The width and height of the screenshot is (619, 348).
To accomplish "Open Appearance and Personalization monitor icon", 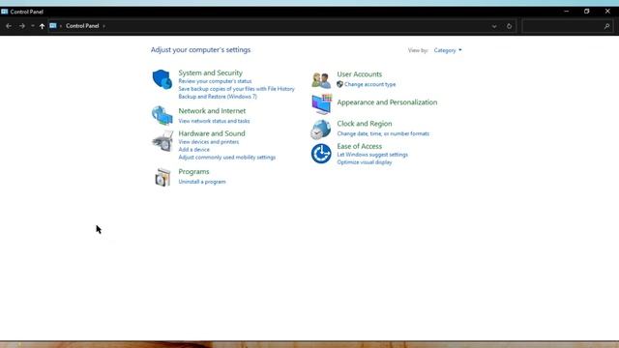I will coord(321,103).
